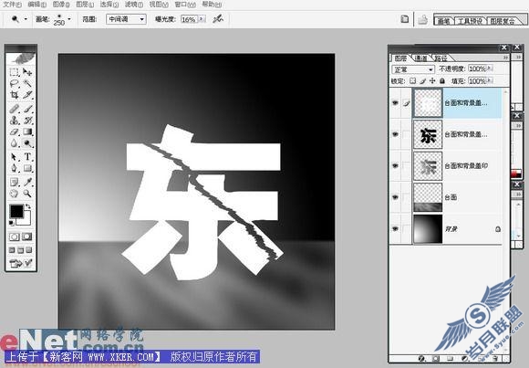Hide the 台面和背景盖印 layer
529x368 pixels.
[395, 166]
